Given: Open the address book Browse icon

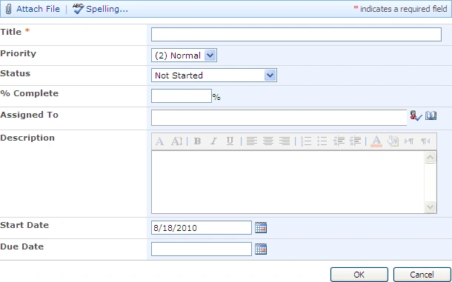Looking at the screenshot, I should (431, 115).
